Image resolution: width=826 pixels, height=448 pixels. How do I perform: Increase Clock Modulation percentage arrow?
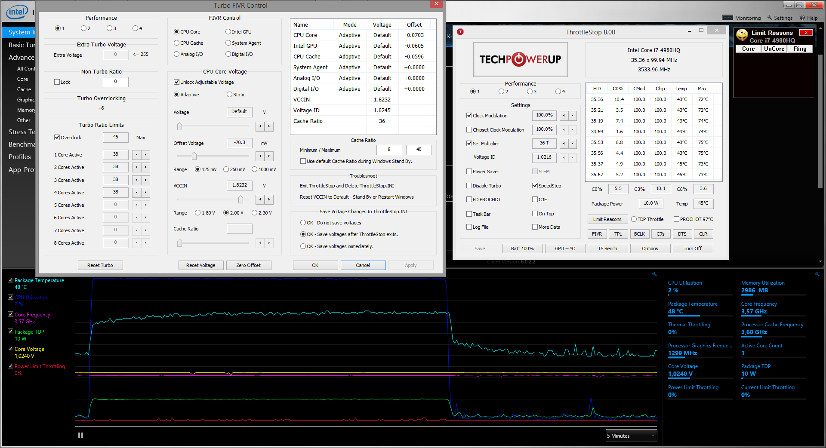572,116
